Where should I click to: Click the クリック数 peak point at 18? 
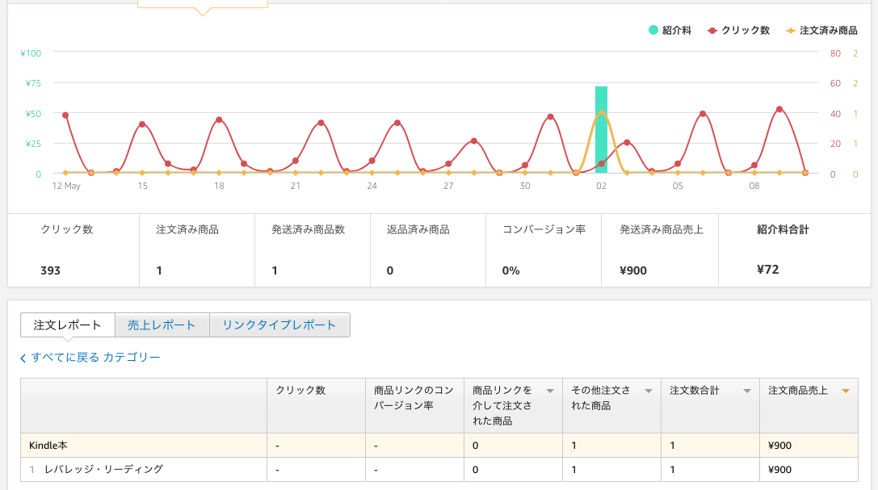pos(219,119)
